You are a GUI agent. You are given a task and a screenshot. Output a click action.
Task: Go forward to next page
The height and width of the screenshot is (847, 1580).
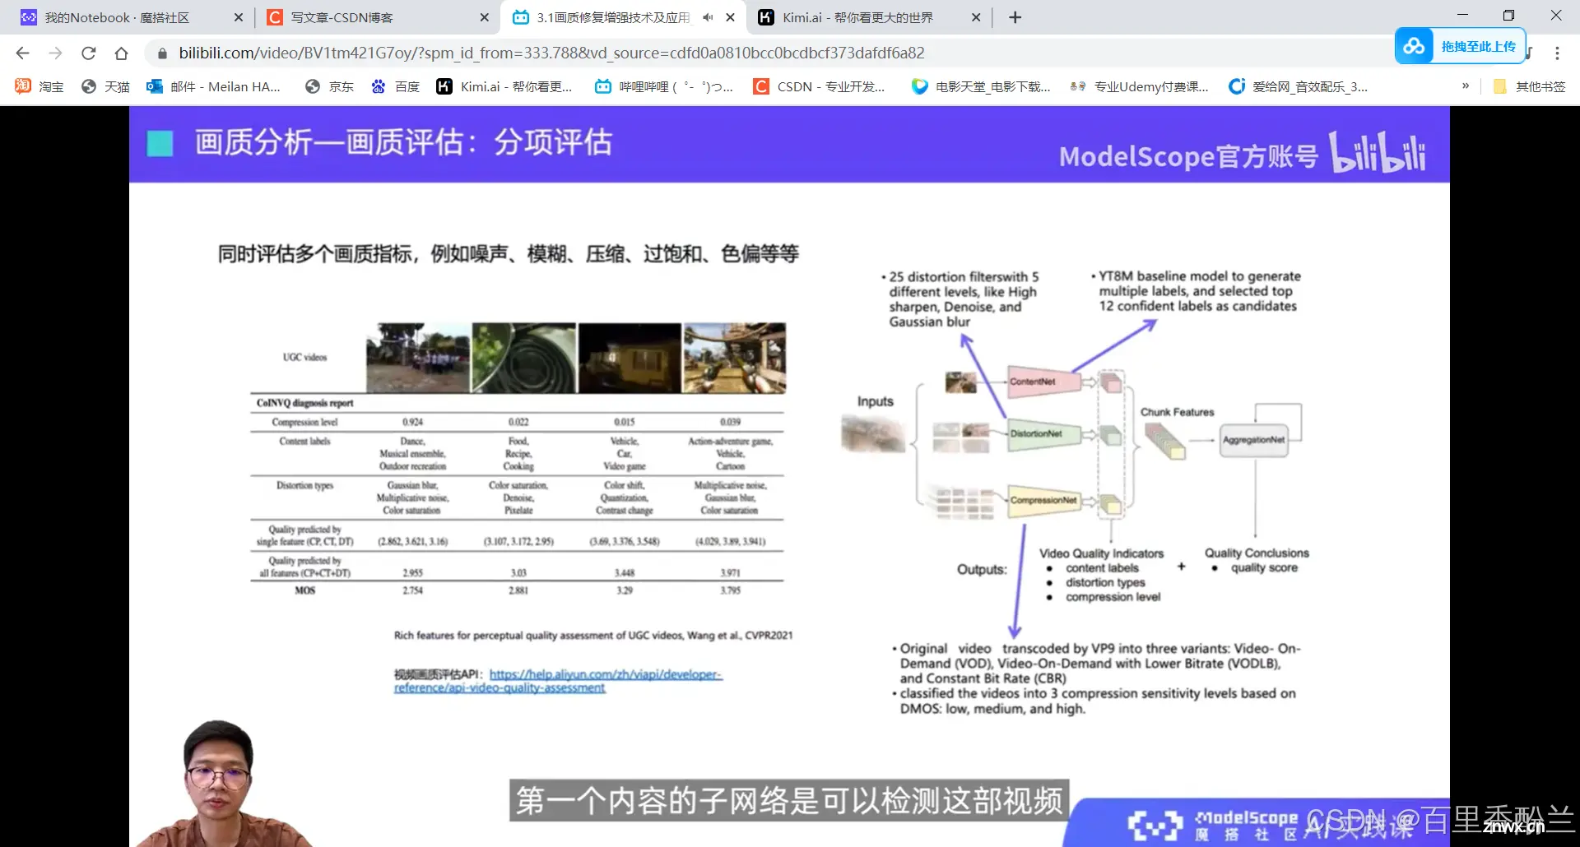pos(55,53)
